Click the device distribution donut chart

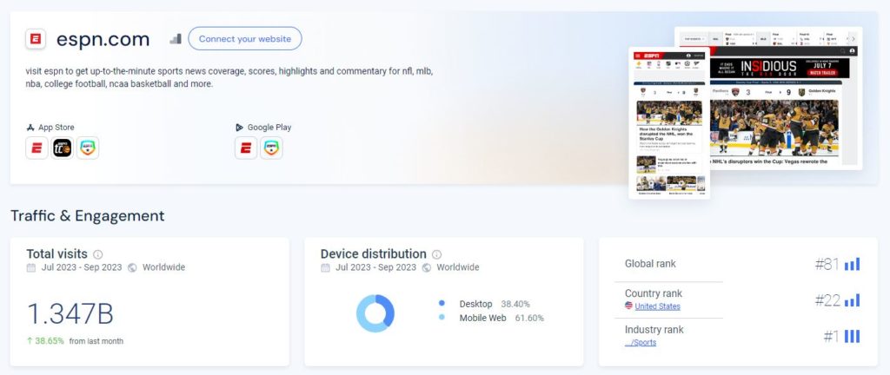click(375, 313)
